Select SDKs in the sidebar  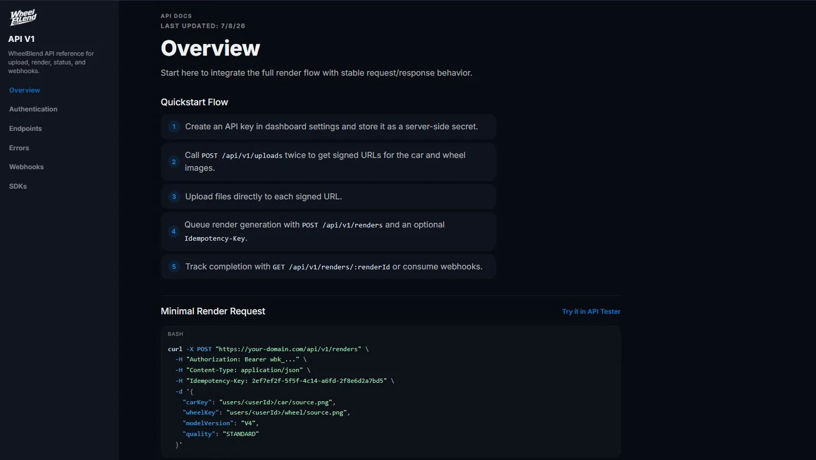pos(18,186)
